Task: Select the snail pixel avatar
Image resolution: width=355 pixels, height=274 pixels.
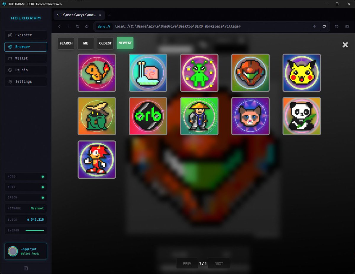Action: click(x=148, y=73)
